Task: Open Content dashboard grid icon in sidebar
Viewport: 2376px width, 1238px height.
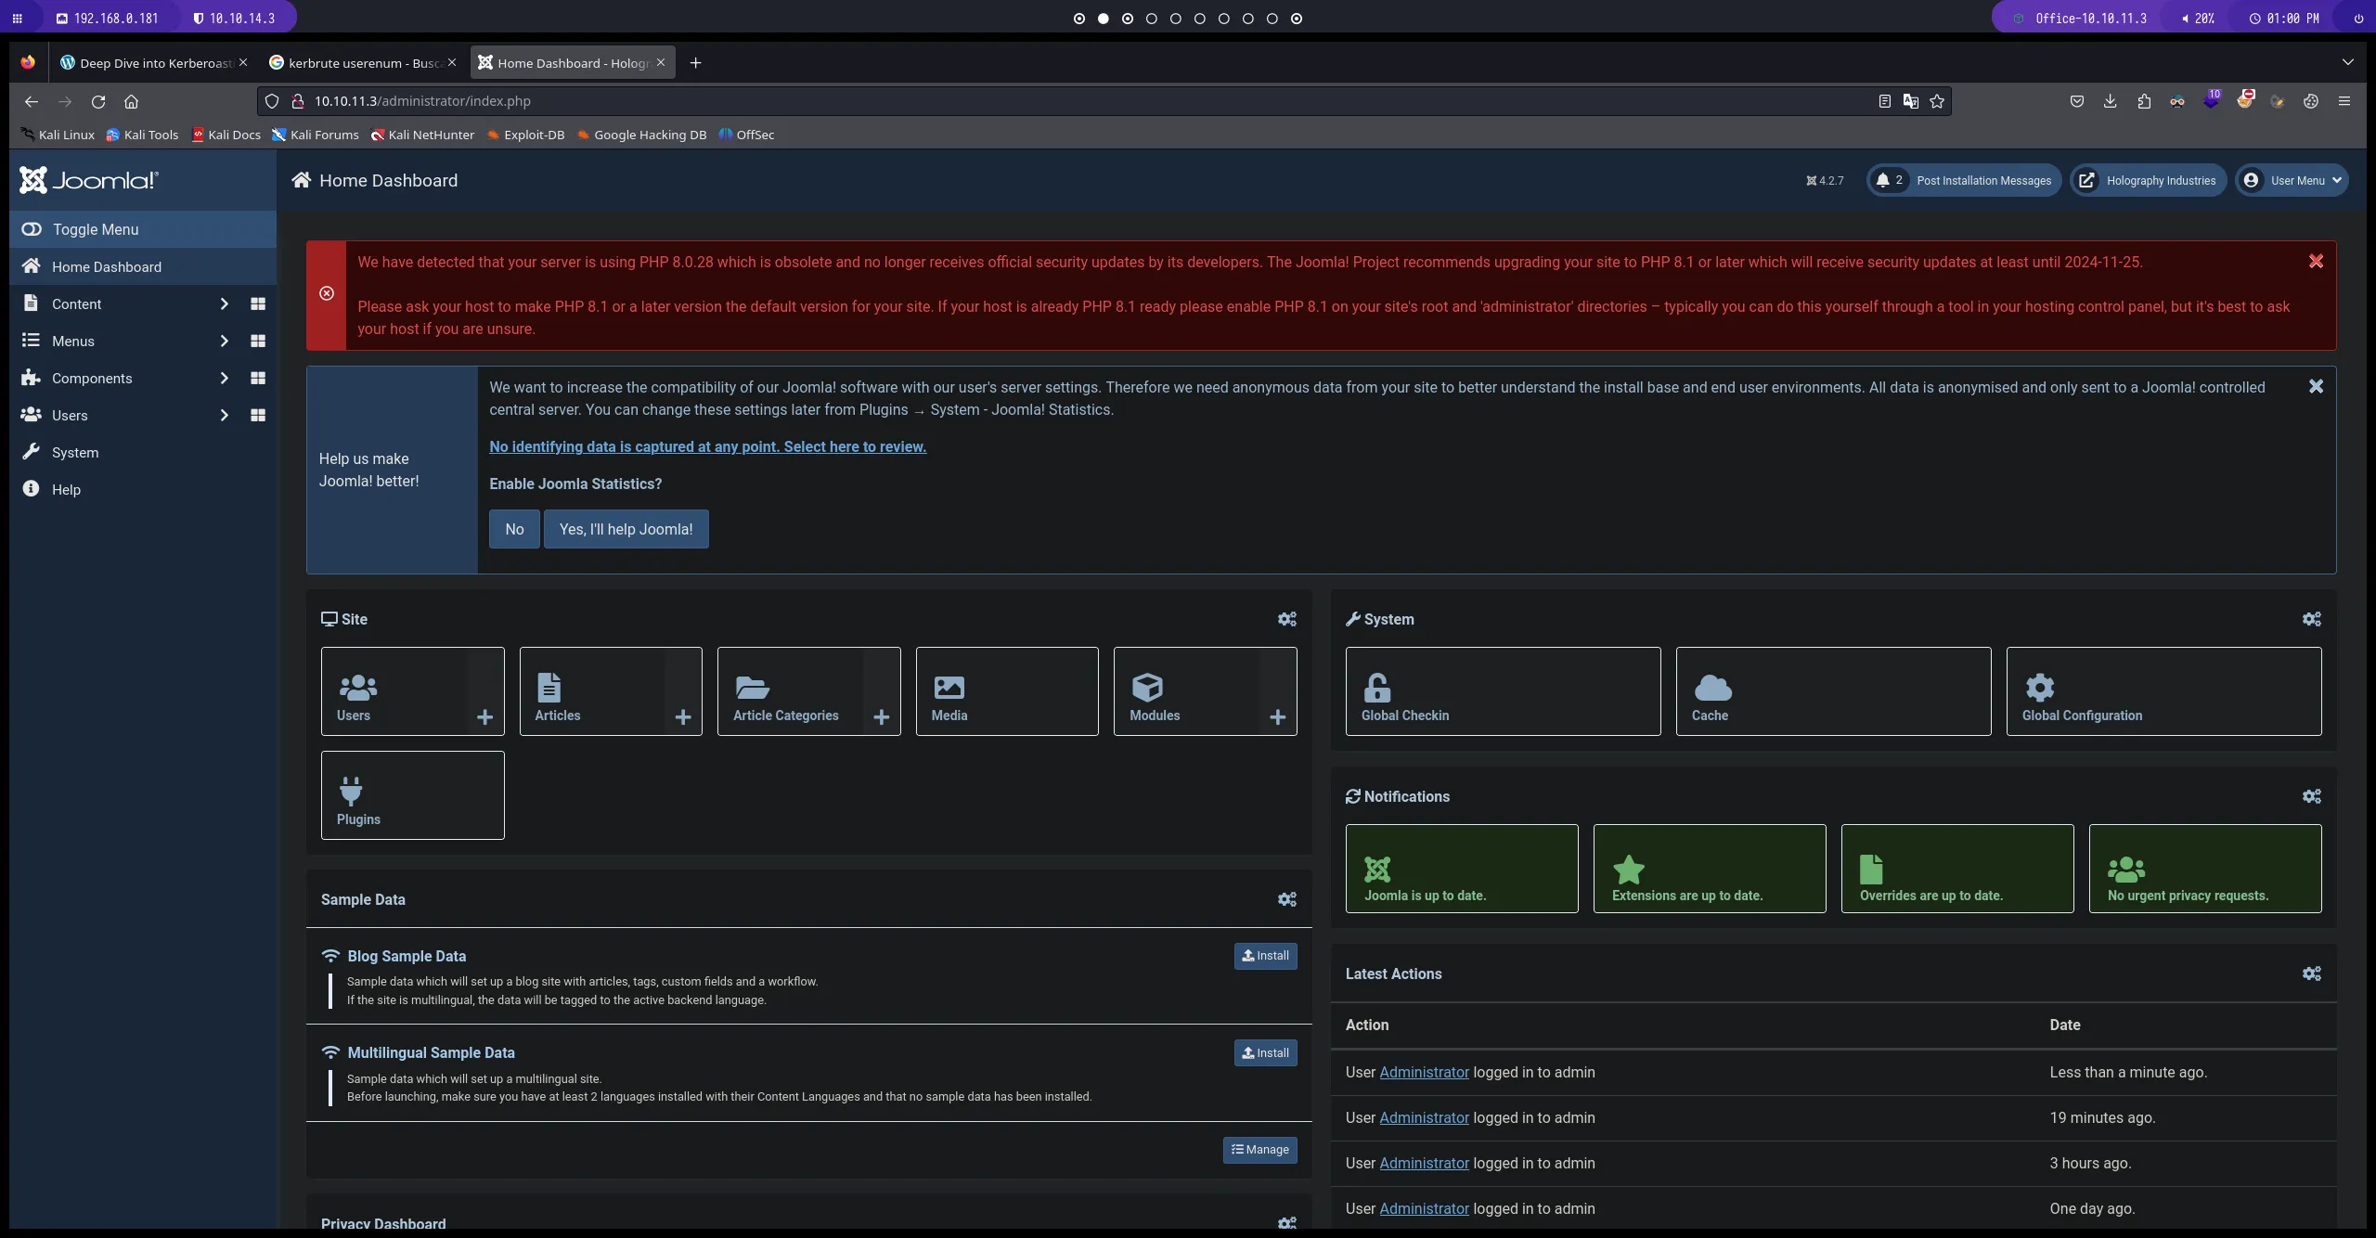Action: (x=258, y=303)
